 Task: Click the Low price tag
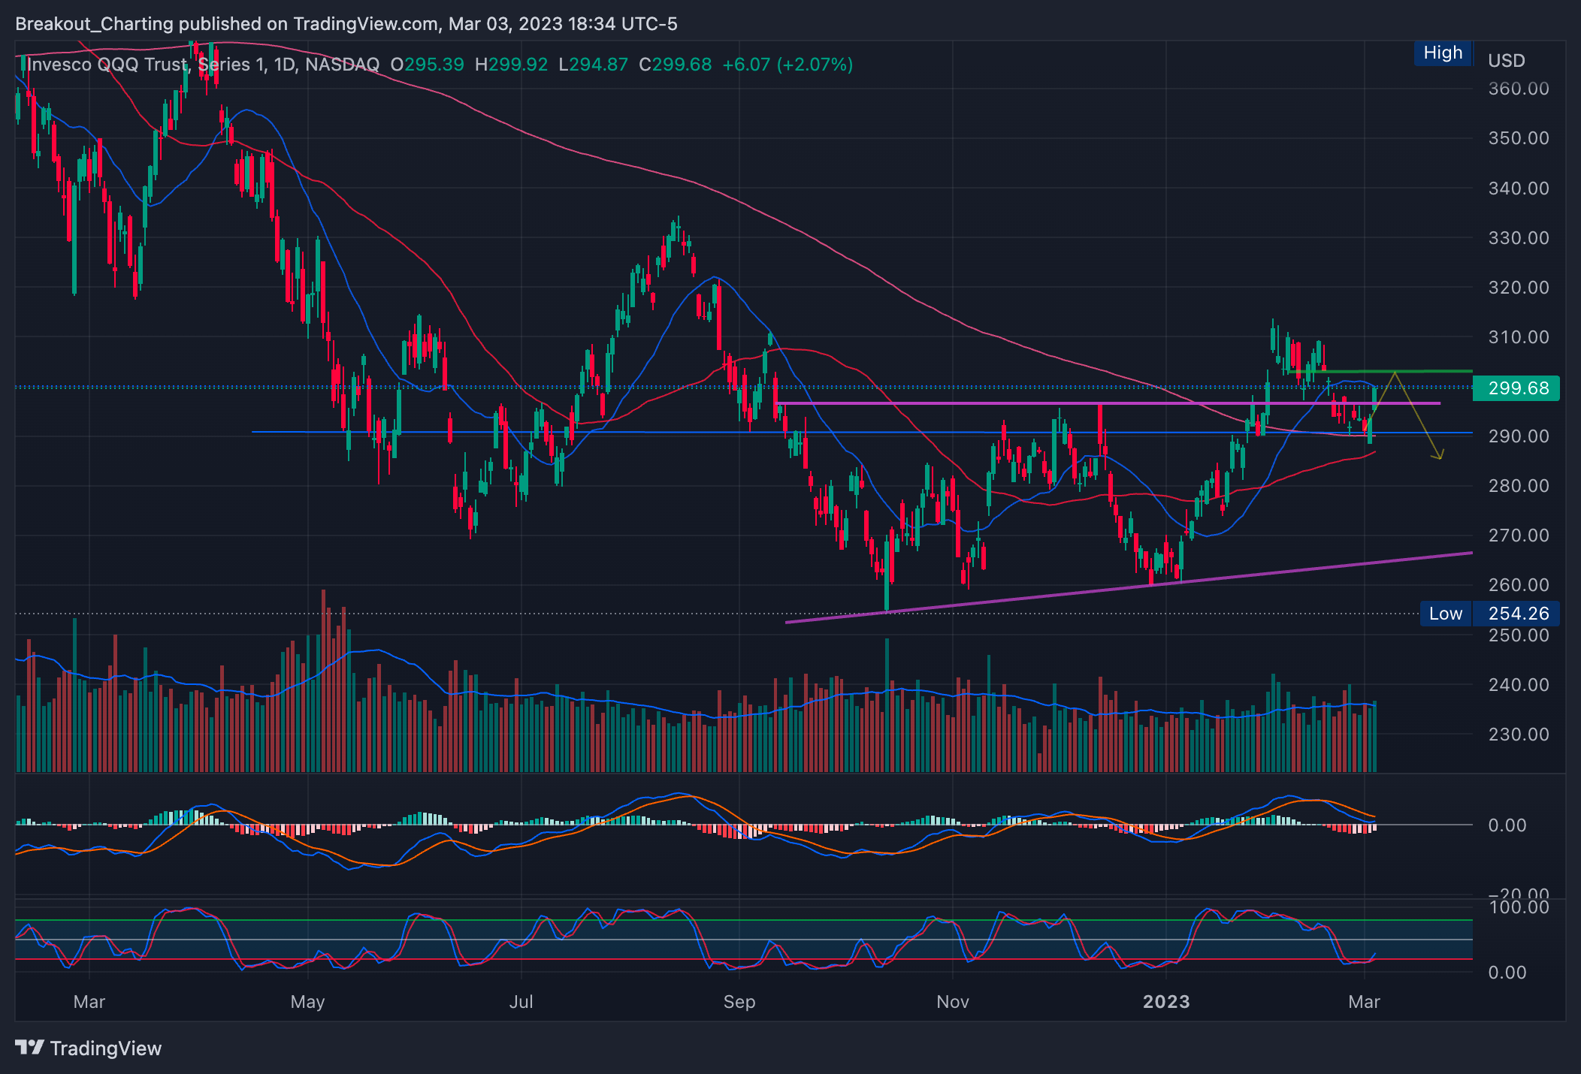point(1445,614)
